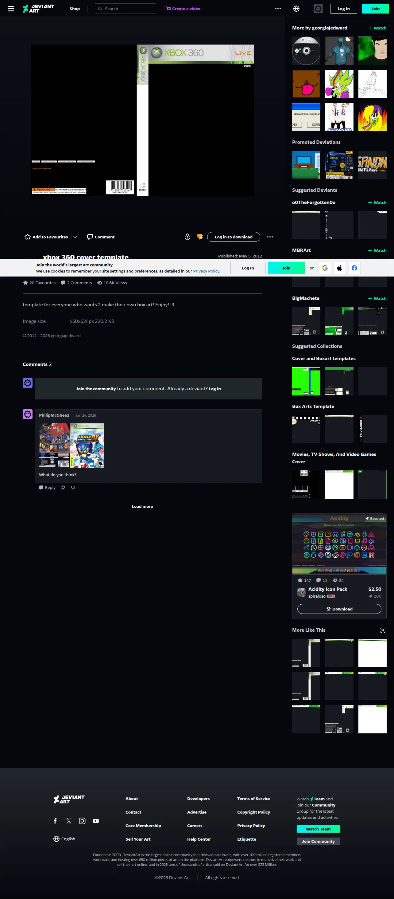Open the Help Center footer link
394x899 pixels.
pyautogui.click(x=199, y=839)
